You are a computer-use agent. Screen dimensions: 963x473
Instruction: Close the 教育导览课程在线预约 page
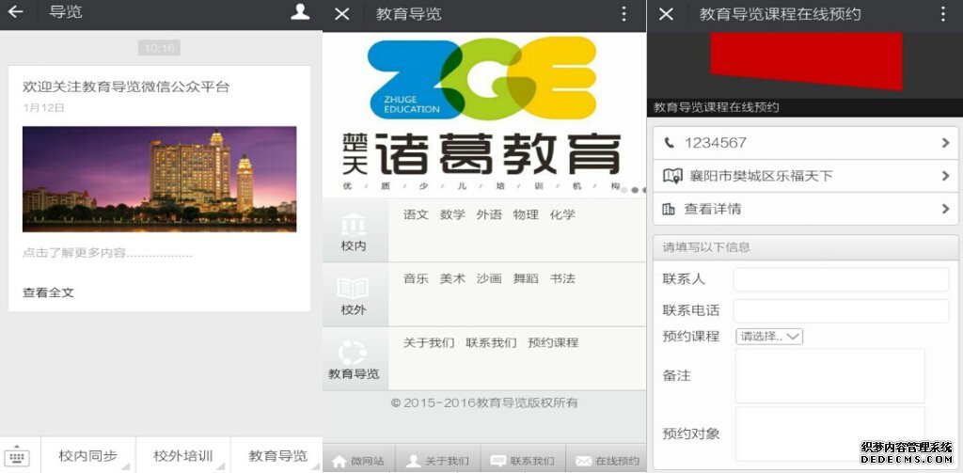(666, 13)
